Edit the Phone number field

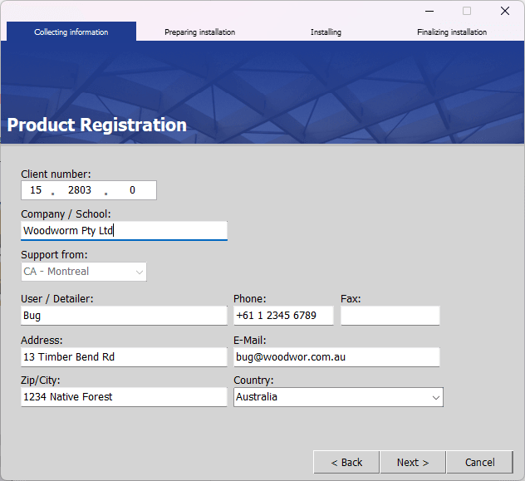[283, 316]
